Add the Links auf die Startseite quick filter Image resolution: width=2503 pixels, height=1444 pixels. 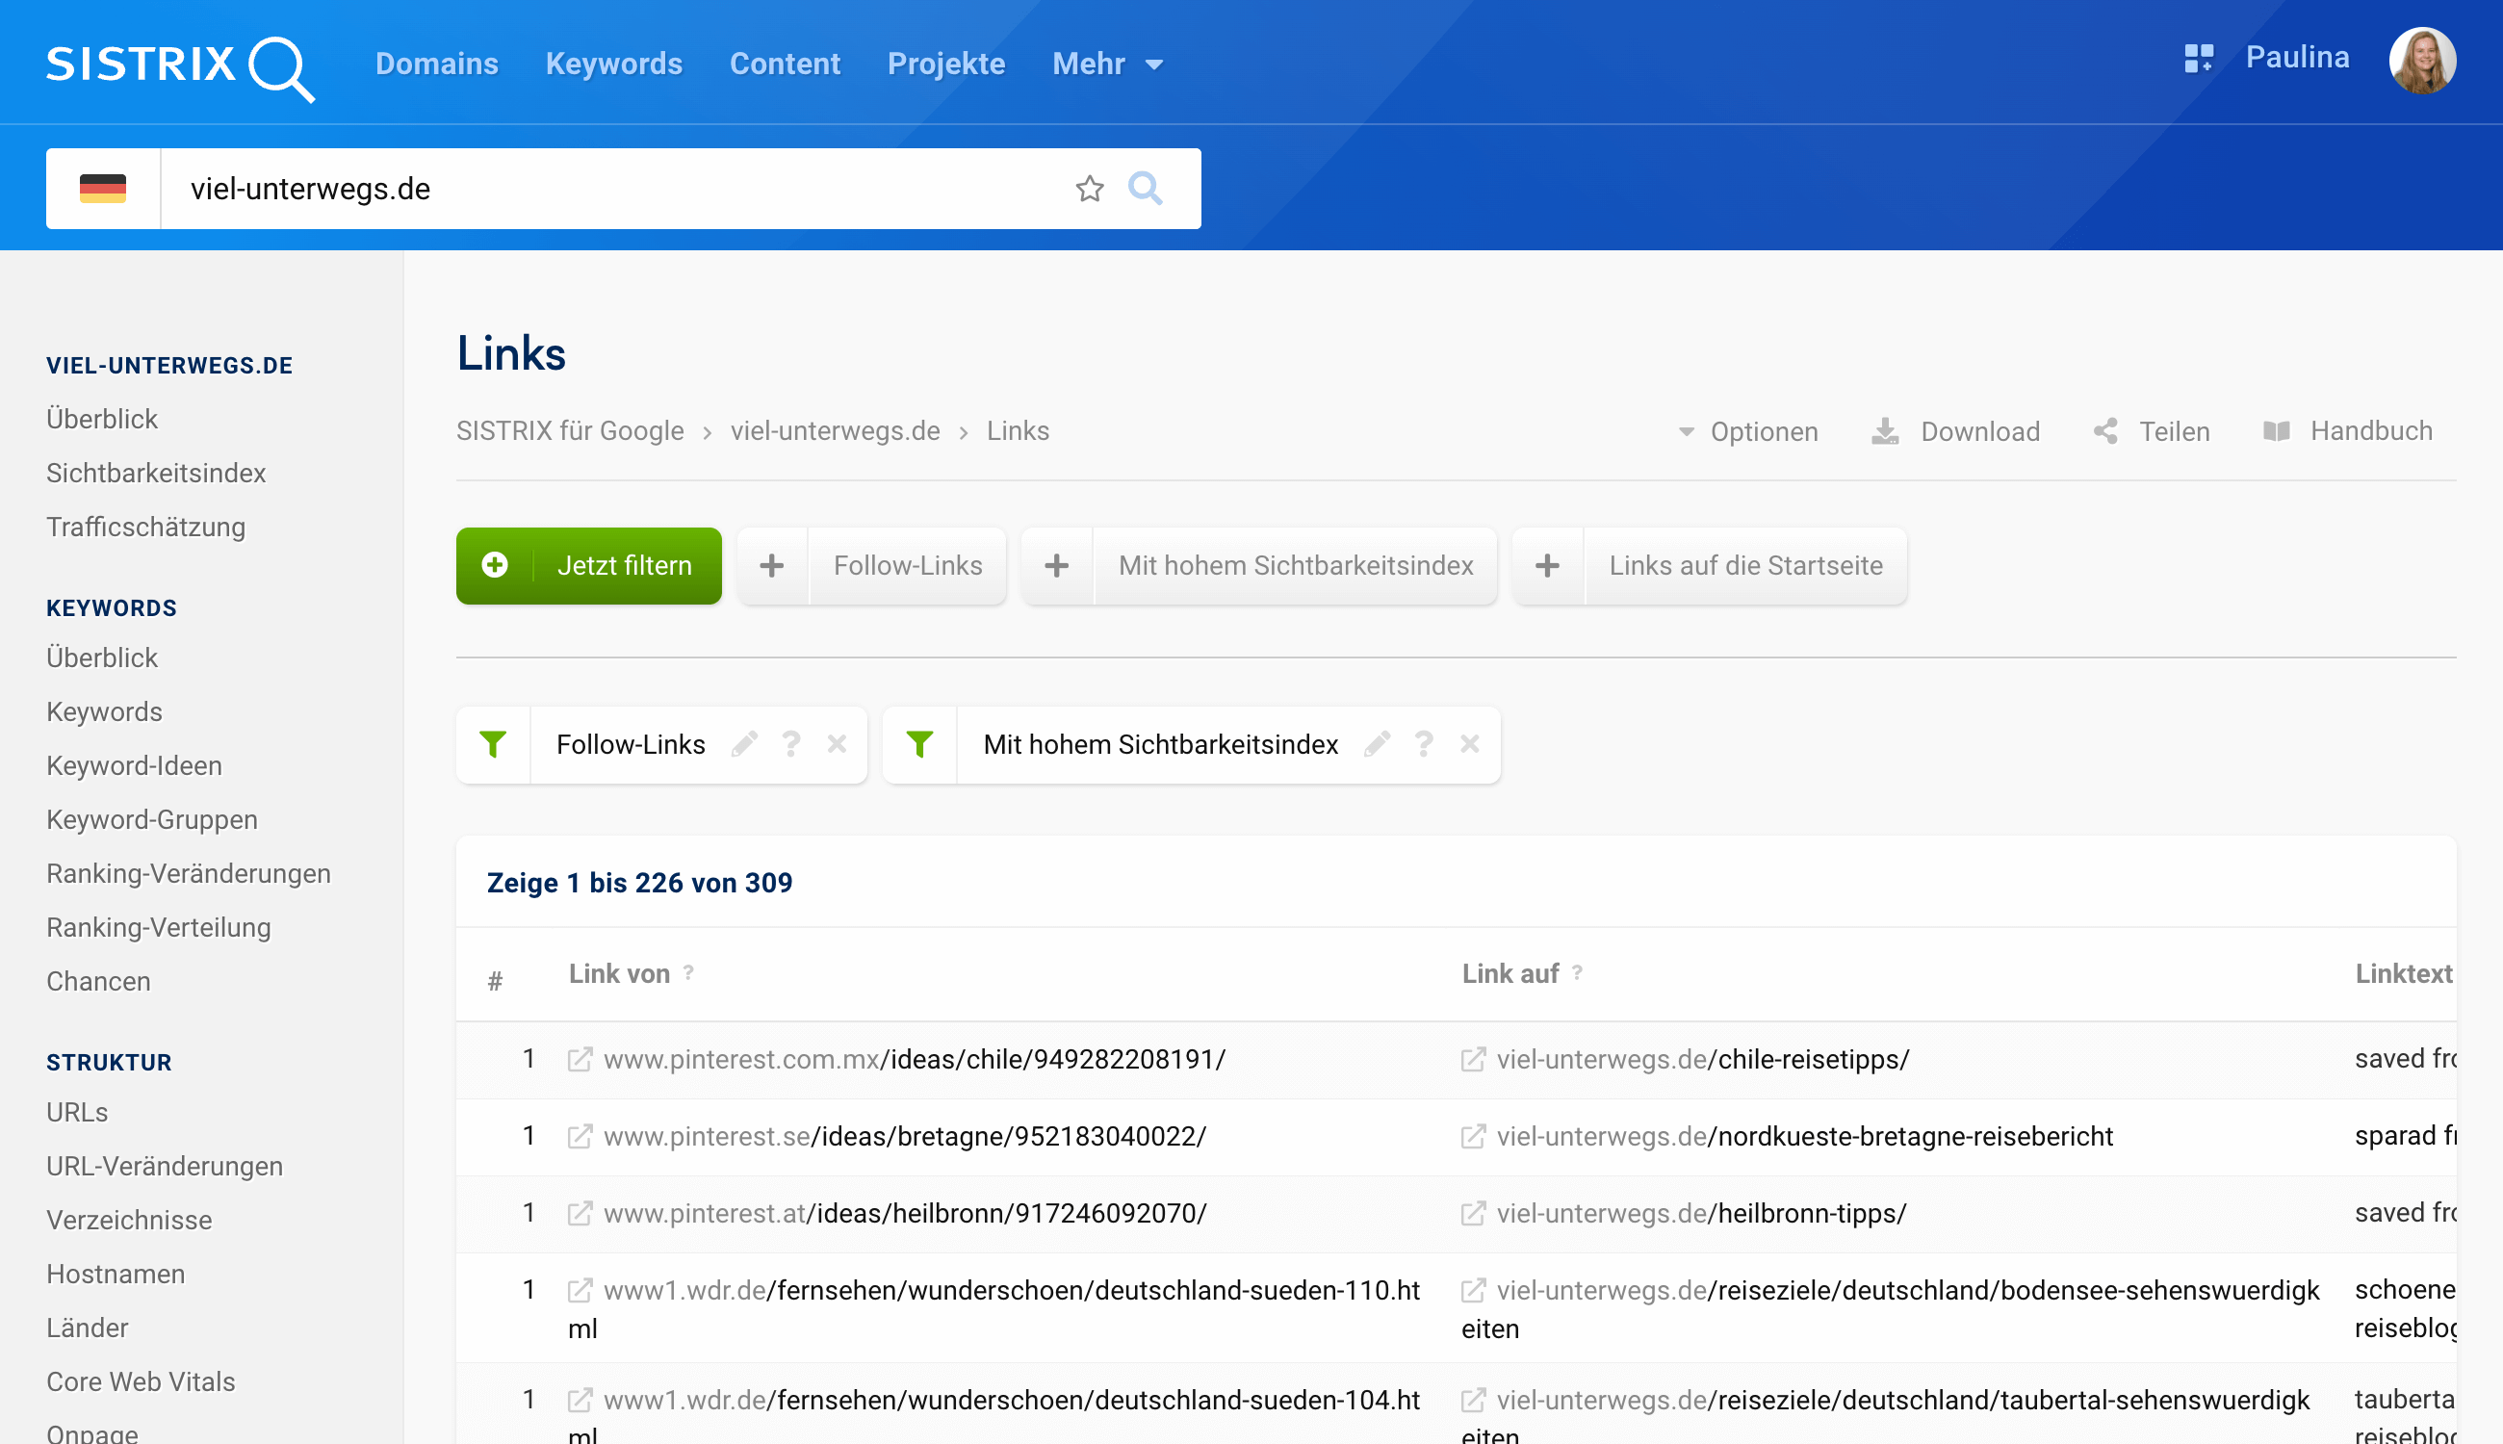point(1547,565)
